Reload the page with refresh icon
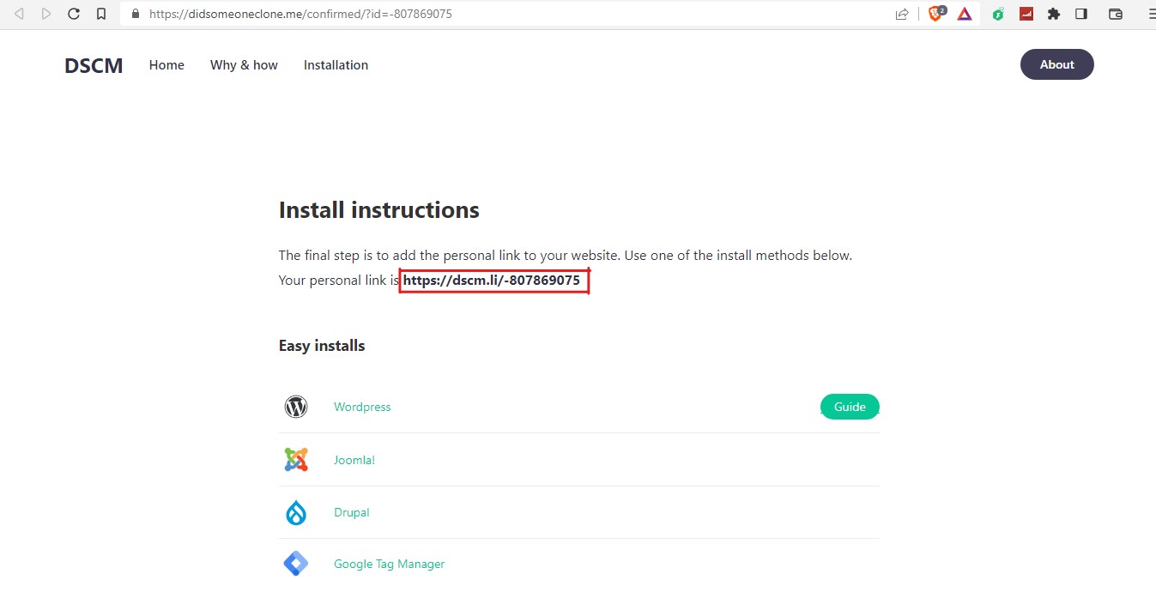Image resolution: width=1156 pixels, height=598 pixels. click(x=74, y=14)
